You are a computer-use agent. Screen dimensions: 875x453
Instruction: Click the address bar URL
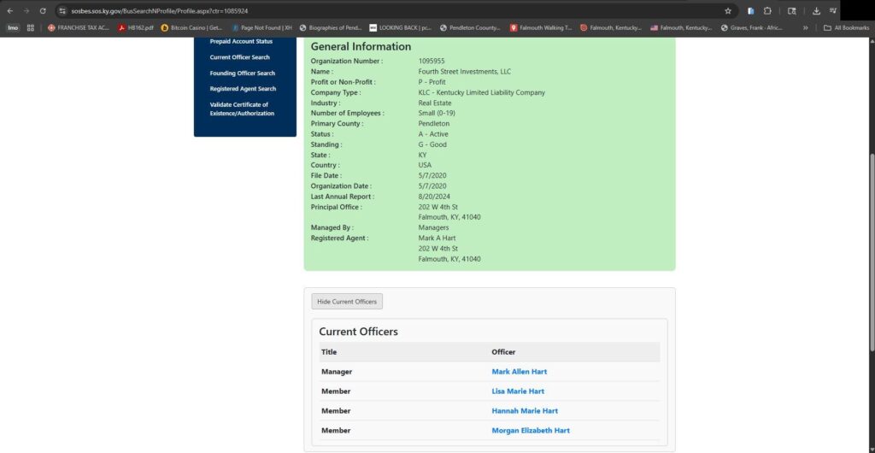coord(159,10)
